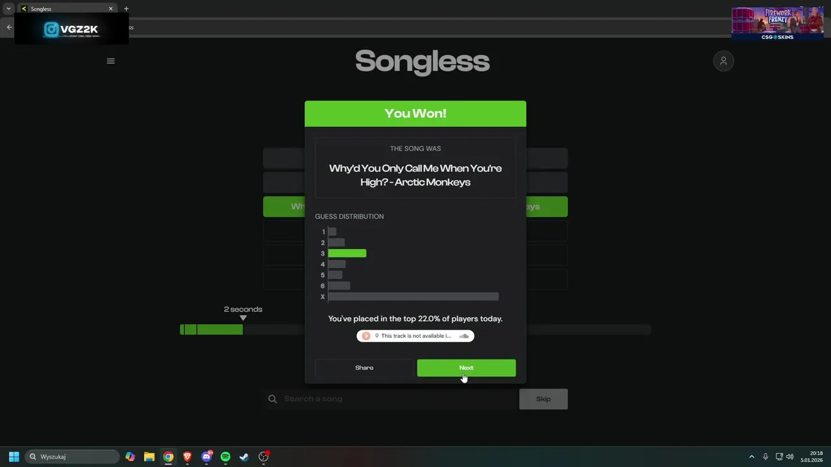Play the SoundCloud track preview
This screenshot has height=467, width=831.
pos(366,336)
